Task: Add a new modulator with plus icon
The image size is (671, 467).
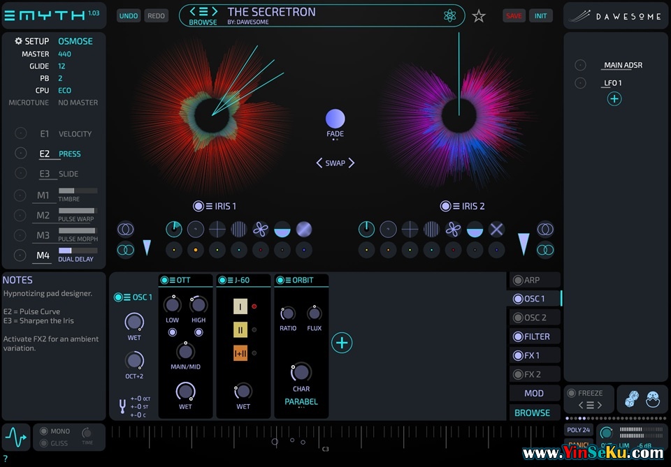Action: coord(614,99)
